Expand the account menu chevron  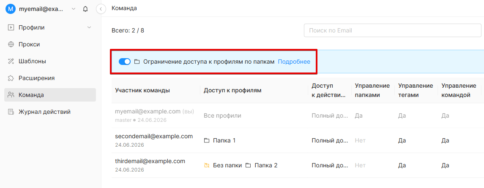(74, 9)
